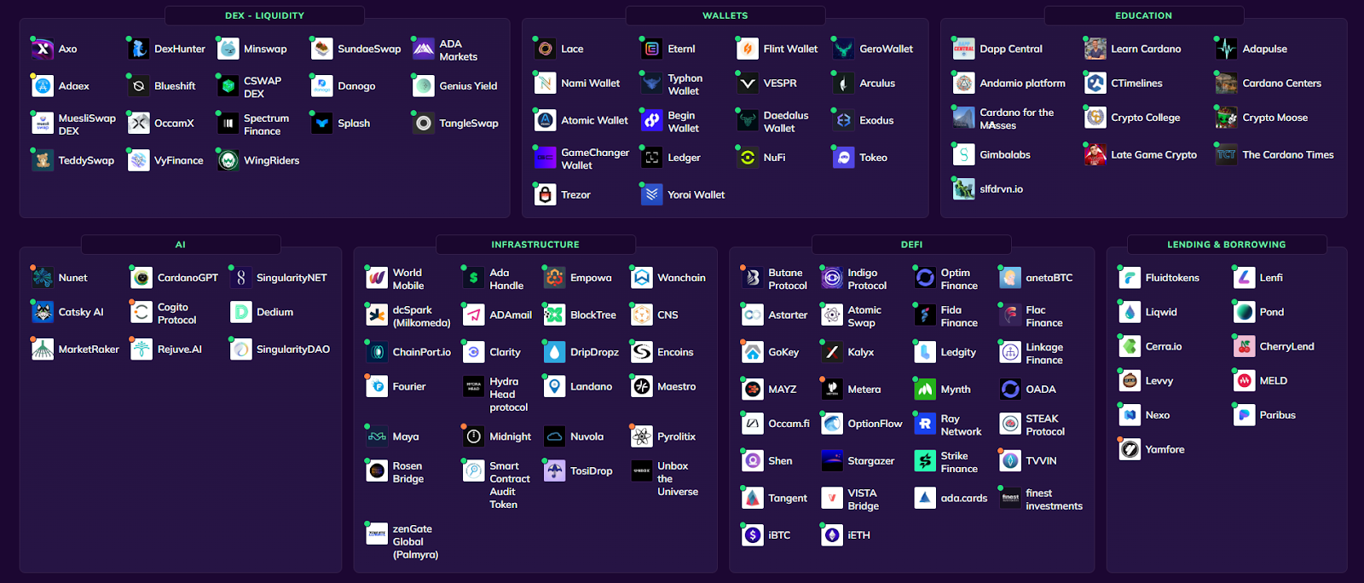
Task: Open the Nami Wallet icon
Action: pos(546,84)
